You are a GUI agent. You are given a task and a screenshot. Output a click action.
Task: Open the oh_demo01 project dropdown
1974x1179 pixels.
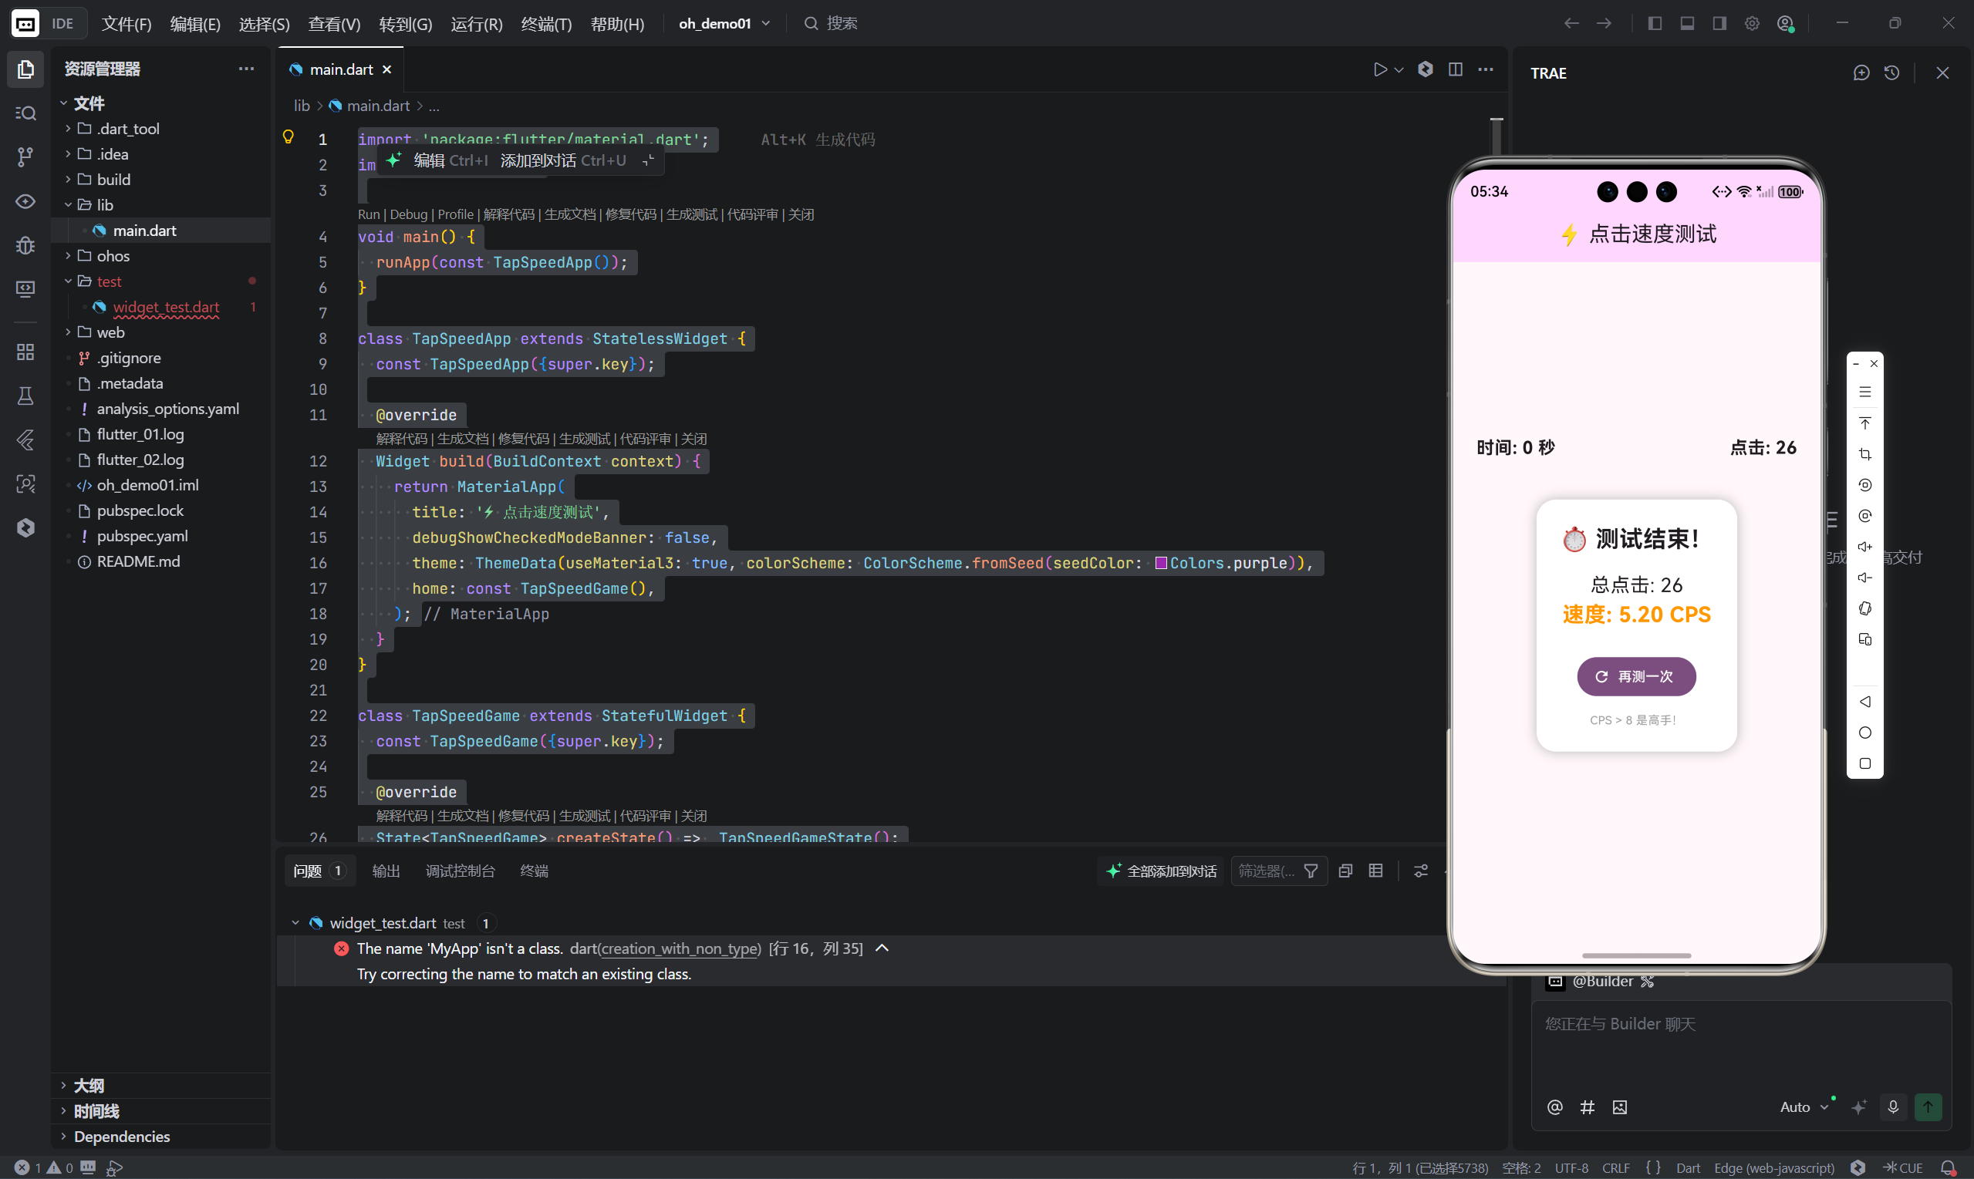click(x=724, y=24)
